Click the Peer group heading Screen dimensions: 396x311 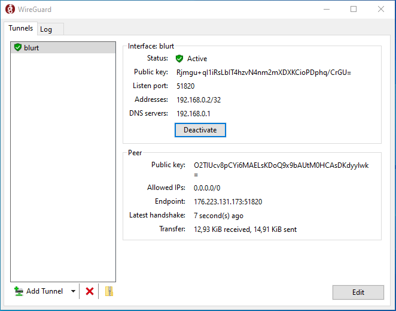click(135, 153)
